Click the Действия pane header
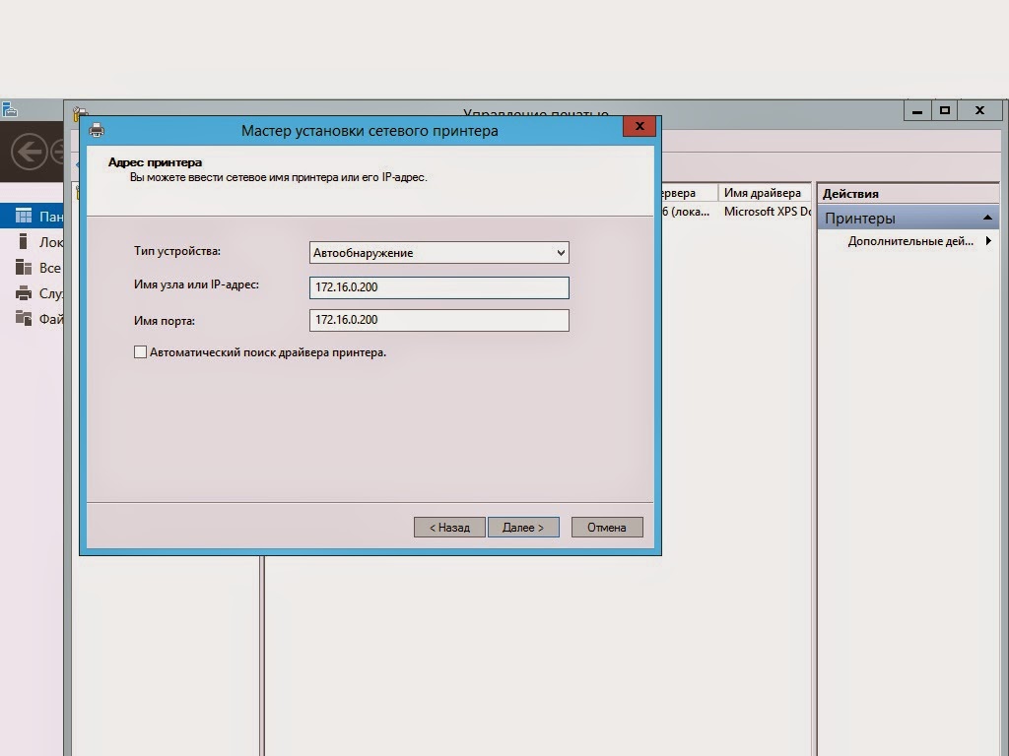The height and width of the screenshot is (756, 1009). (x=908, y=194)
